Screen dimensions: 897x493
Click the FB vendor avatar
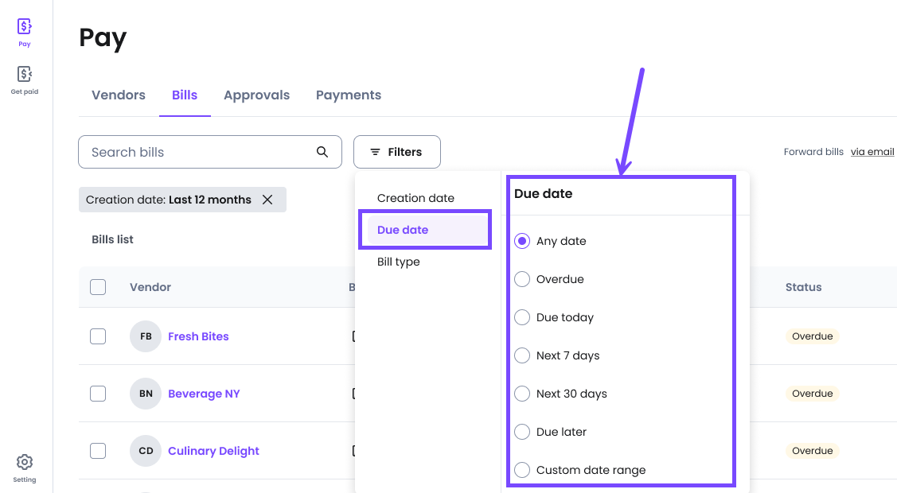pos(146,336)
